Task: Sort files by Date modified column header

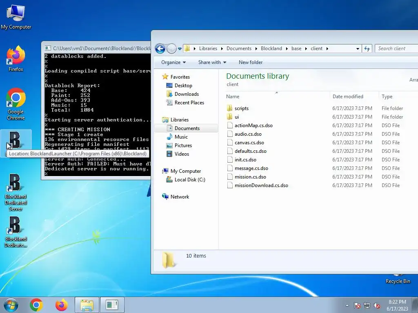Action: 354,96
